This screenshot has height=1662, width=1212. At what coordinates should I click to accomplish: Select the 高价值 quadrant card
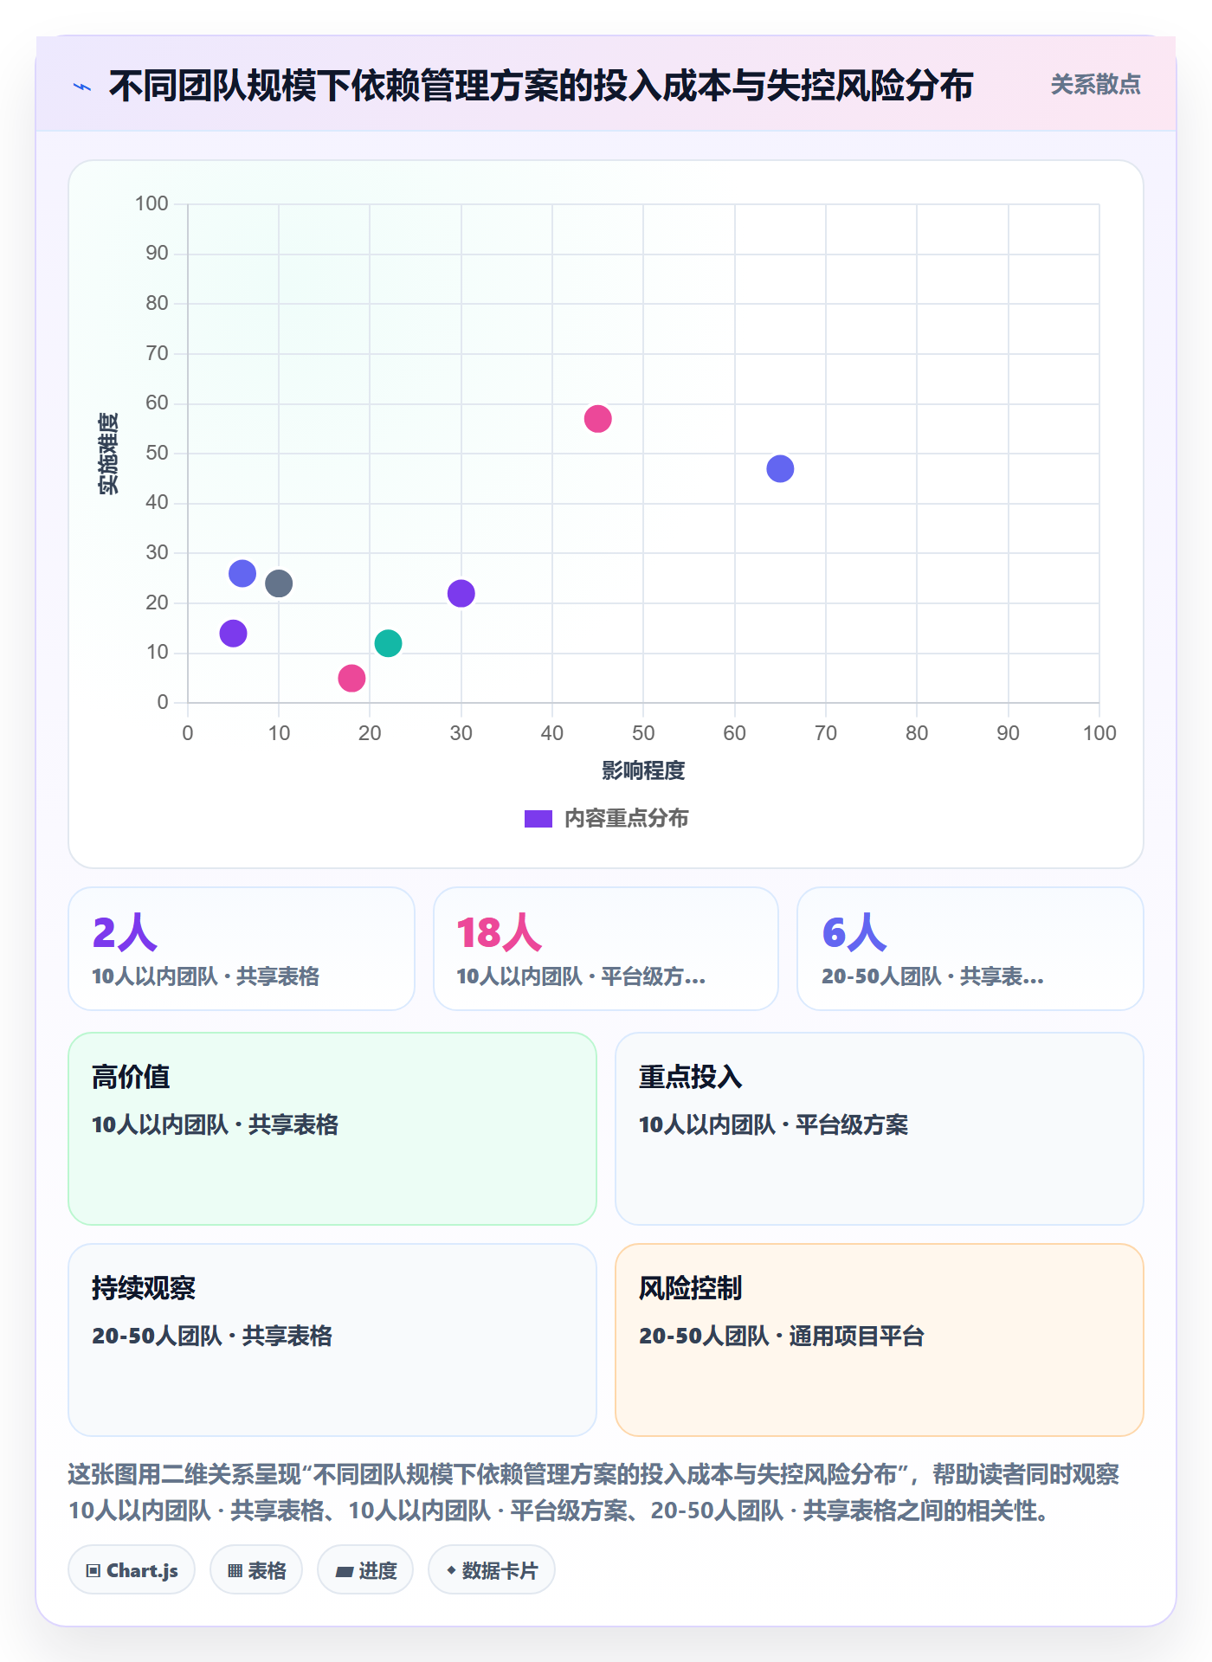(x=332, y=1129)
